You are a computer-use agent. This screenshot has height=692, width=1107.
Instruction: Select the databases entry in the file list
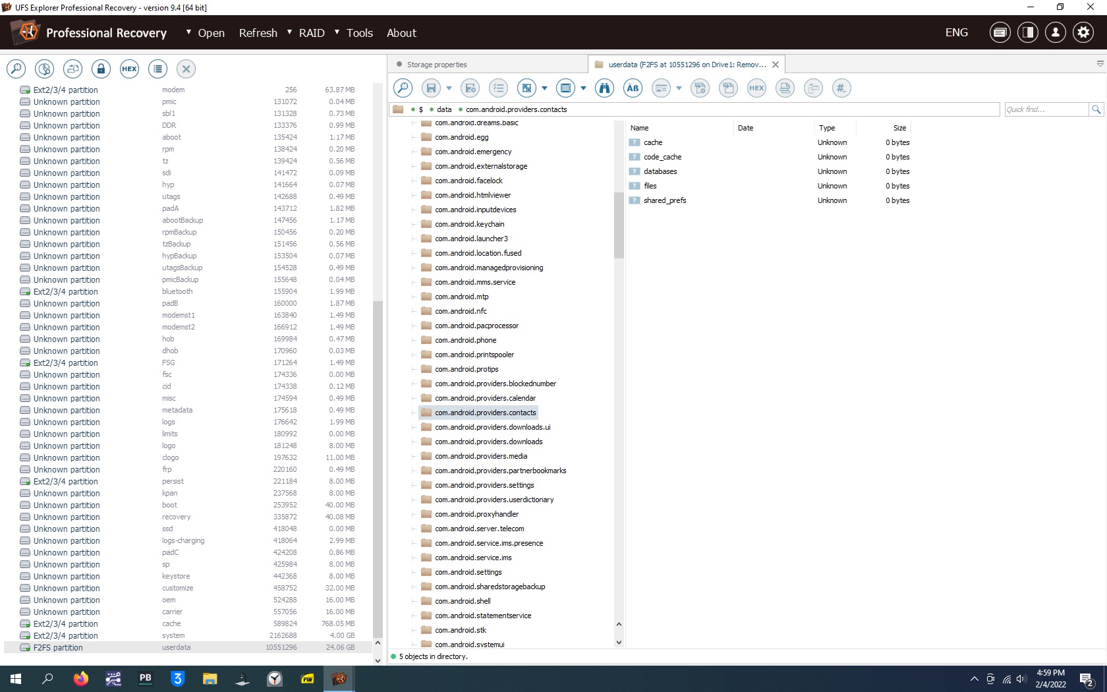(660, 171)
